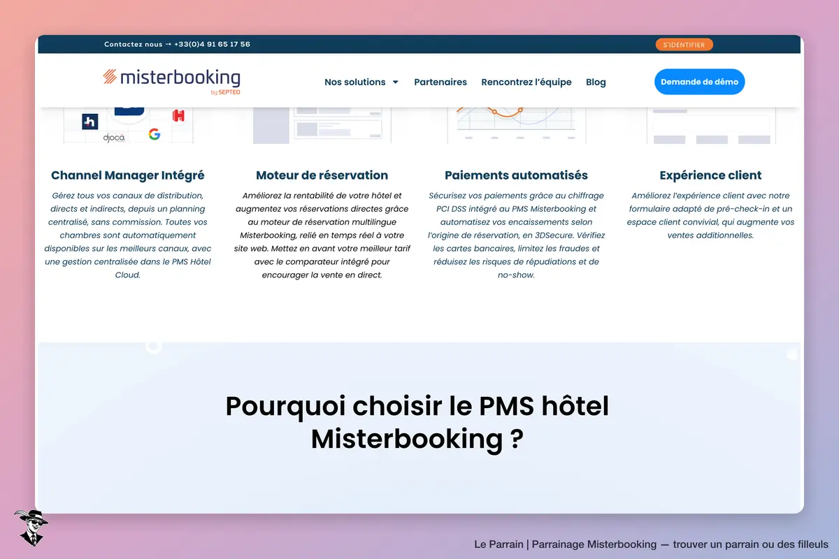The width and height of the screenshot is (839, 559).
Task: Click the payments chart illustration
Action: [x=516, y=126]
